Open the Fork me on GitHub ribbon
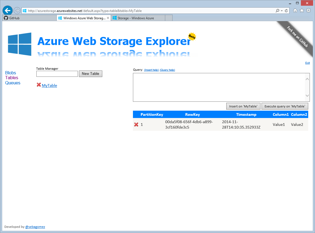This screenshot has height=233, width=315. 297,37
